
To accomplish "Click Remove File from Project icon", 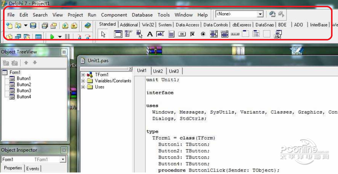I will (74, 26).
